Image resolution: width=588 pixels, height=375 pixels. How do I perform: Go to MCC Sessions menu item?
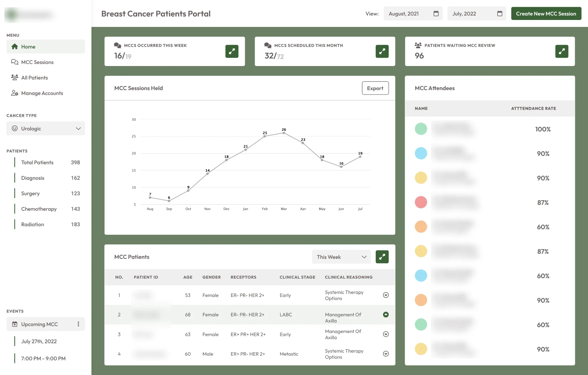(46, 62)
